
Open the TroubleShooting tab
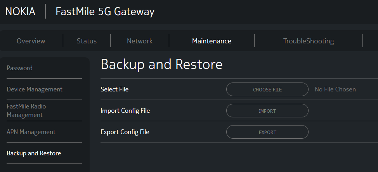click(x=308, y=41)
